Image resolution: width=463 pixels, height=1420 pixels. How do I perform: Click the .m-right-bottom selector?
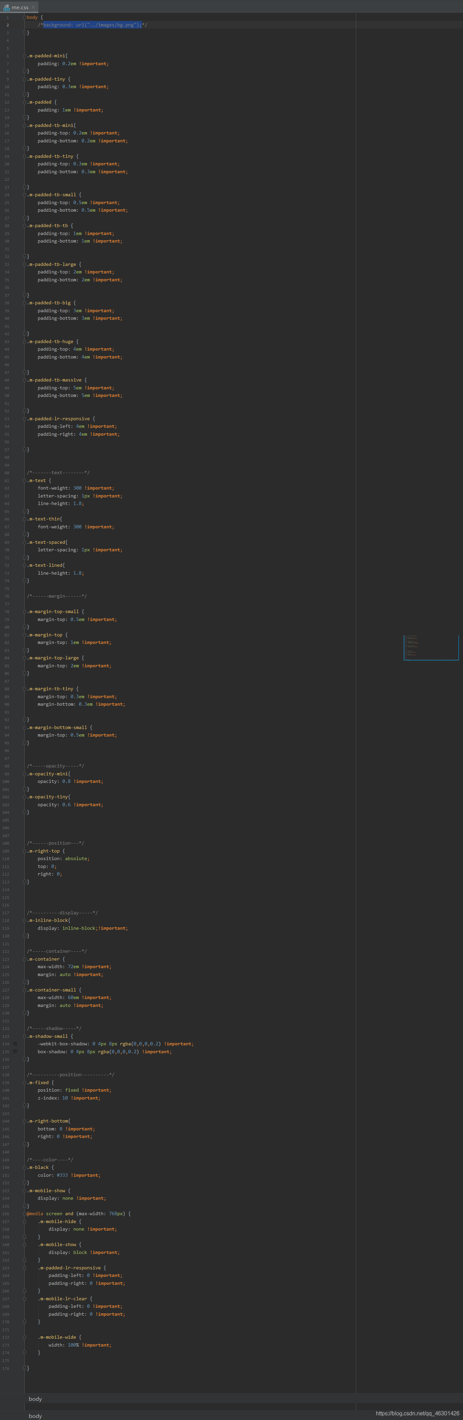47,1121
